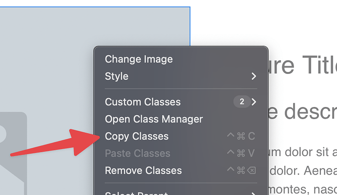Click the Paste Classes shortcut hint
Image resolution: width=337 pixels, height=195 pixels.
click(241, 154)
